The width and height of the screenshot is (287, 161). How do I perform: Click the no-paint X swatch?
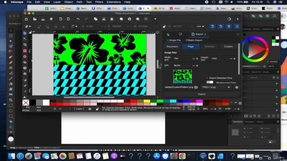pyautogui.click(x=26, y=102)
